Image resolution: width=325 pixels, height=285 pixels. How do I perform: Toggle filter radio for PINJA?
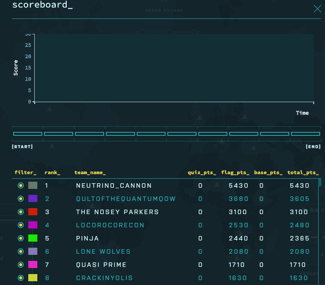click(x=21, y=238)
